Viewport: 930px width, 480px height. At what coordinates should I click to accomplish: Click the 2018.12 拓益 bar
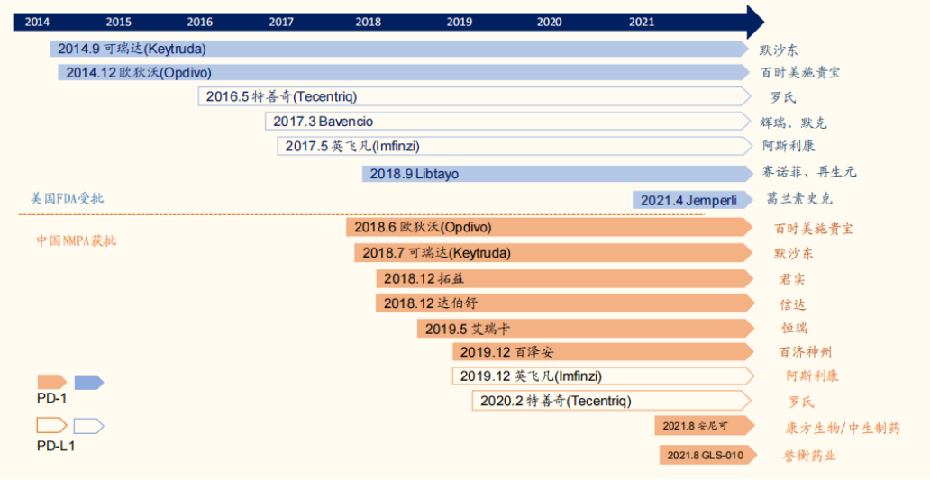point(565,278)
